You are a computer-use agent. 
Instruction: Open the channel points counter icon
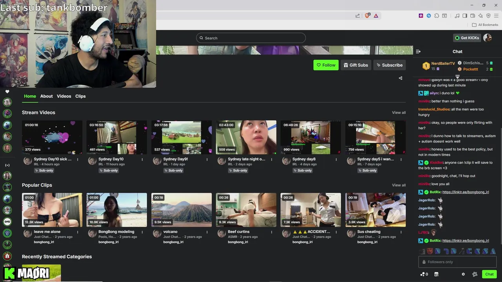(424, 274)
